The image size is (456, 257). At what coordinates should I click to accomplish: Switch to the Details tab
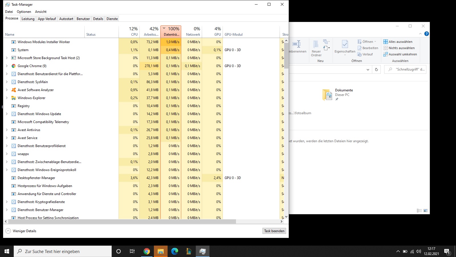[98, 19]
